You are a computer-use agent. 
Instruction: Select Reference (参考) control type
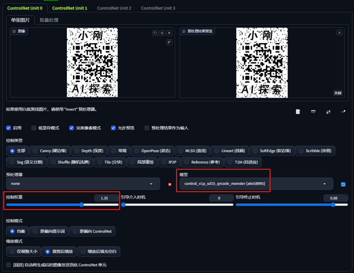pyautogui.click(x=202, y=162)
